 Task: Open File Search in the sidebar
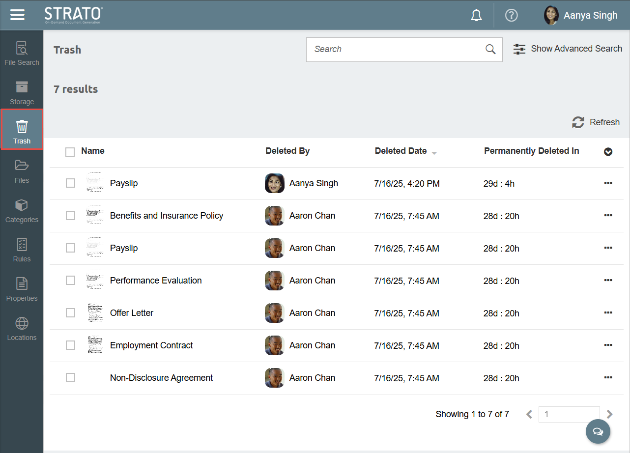(22, 54)
